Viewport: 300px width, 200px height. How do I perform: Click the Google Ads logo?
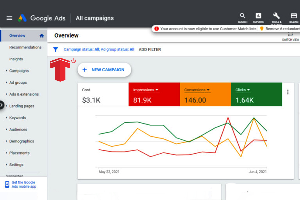click(22, 18)
